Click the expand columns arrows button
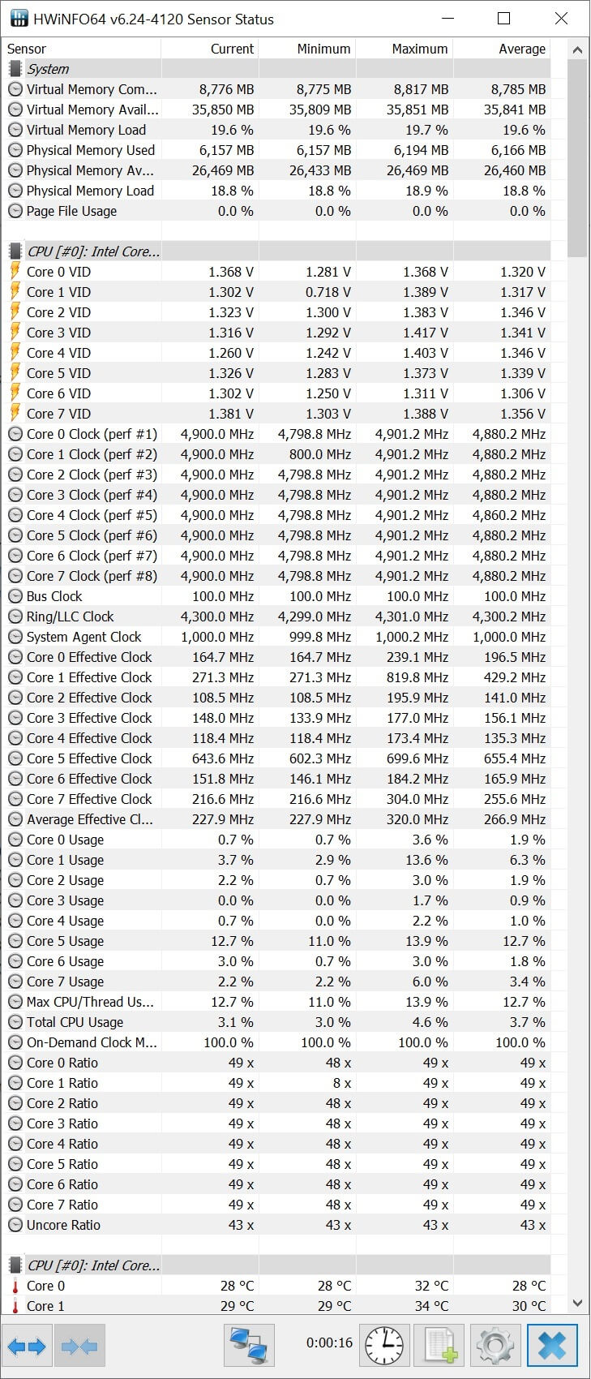591x1379 pixels. tap(27, 1347)
